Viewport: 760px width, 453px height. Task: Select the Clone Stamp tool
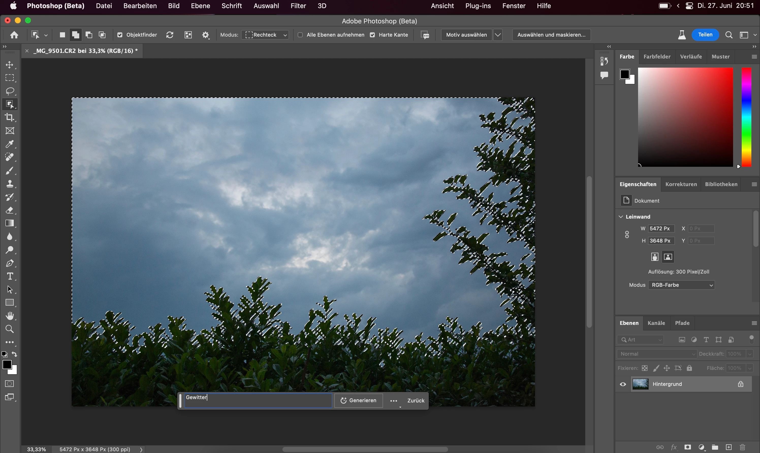(x=10, y=184)
